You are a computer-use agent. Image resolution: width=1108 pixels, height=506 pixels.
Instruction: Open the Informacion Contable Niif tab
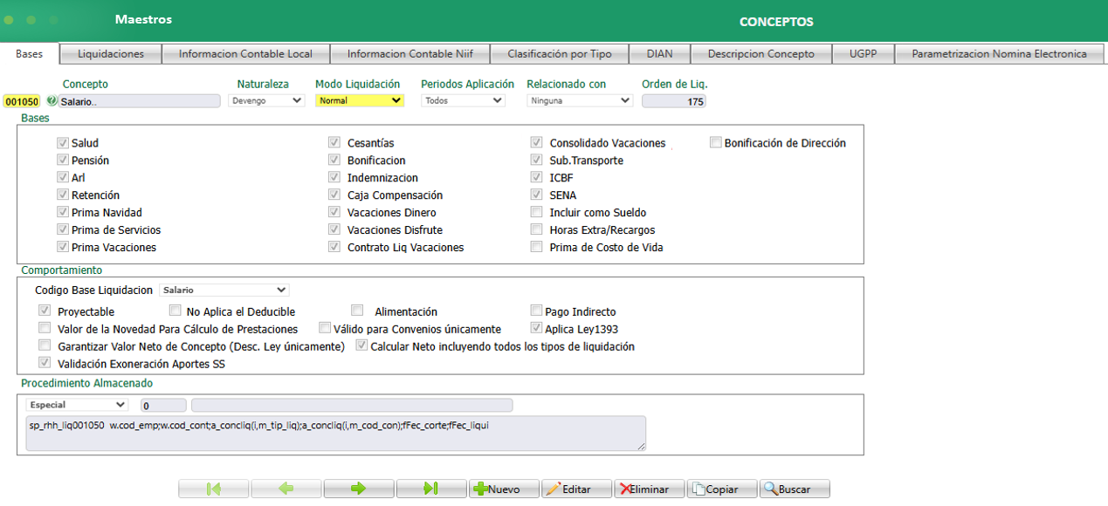tap(410, 54)
